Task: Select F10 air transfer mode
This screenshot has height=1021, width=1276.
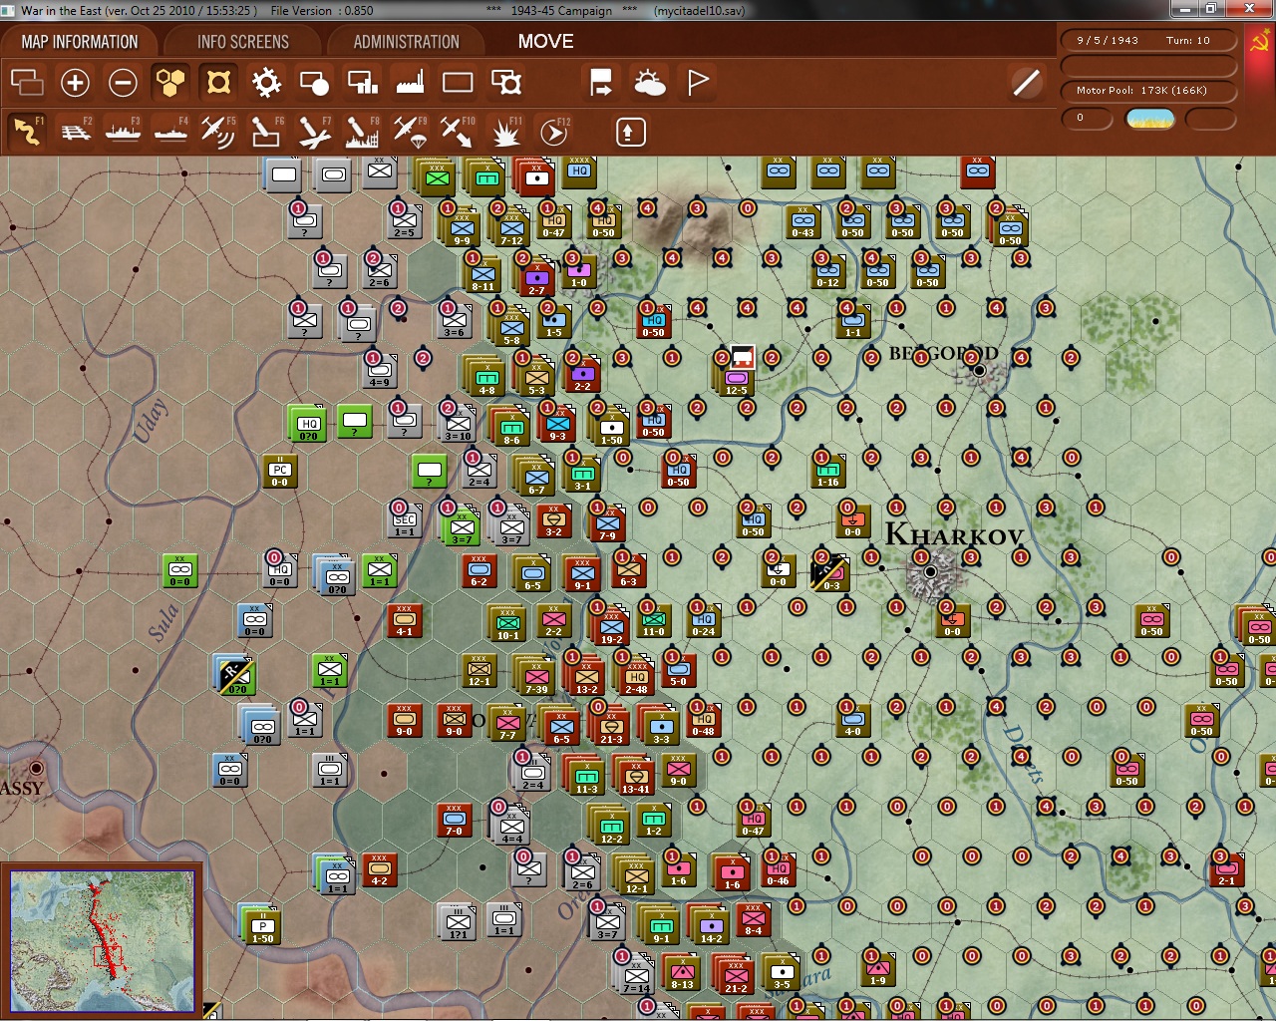Action: click(458, 132)
